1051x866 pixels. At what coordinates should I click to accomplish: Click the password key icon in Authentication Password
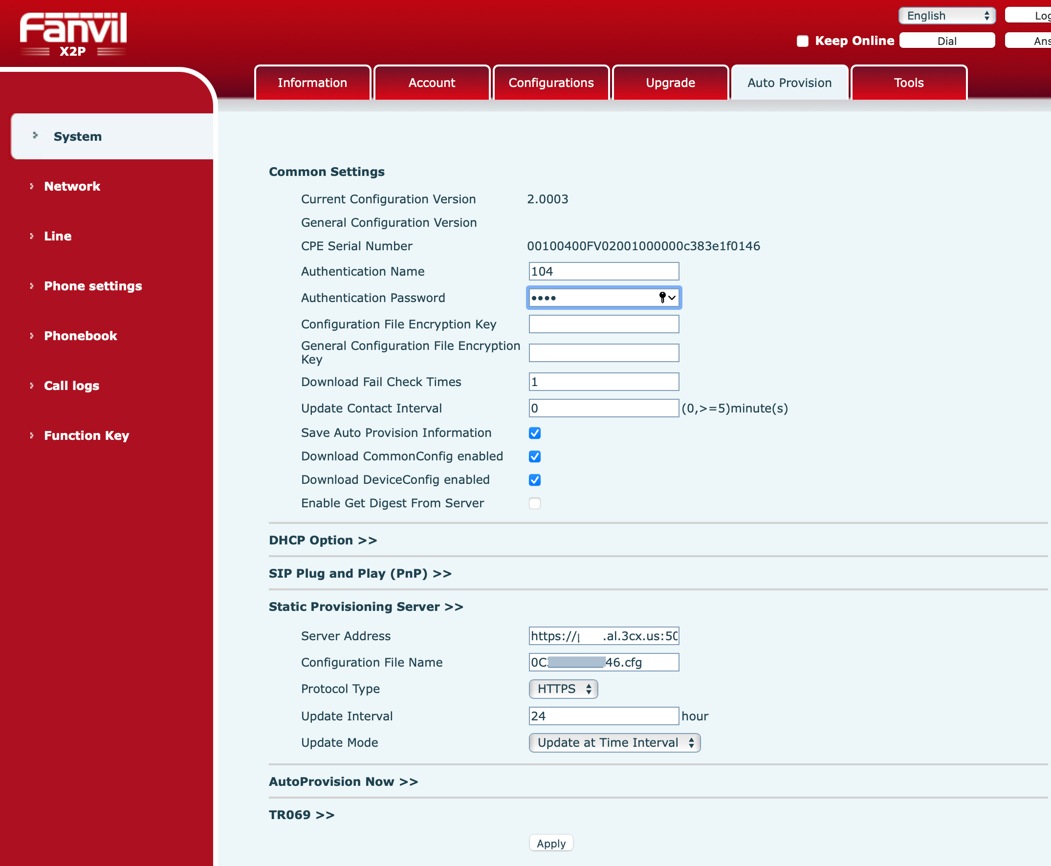pyautogui.click(x=662, y=298)
